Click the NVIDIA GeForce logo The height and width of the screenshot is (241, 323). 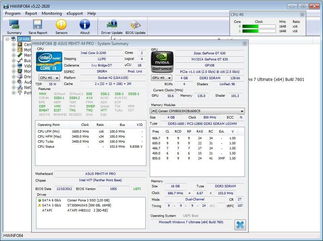(x=162, y=62)
